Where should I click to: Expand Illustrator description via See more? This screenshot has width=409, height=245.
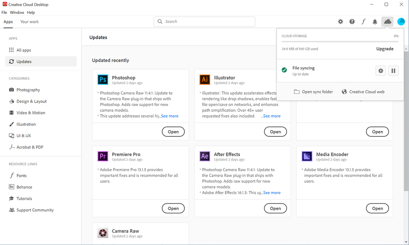(x=271, y=116)
